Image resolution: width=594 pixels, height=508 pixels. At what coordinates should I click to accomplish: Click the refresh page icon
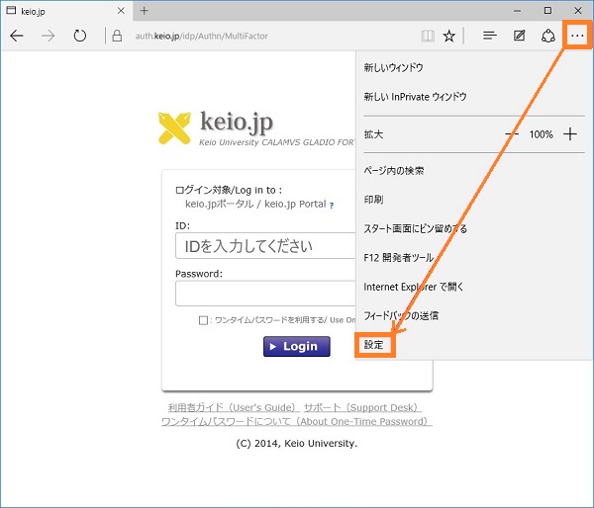click(x=79, y=36)
